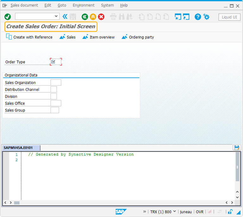Image resolution: width=243 pixels, height=217 pixels.
Task: Click the red Cancel button
Action: tap(101, 17)
